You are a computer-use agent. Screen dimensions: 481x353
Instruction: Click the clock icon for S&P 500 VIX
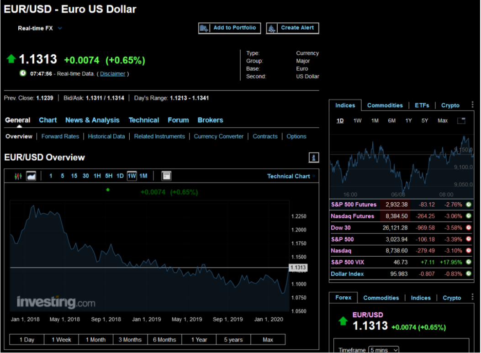click(x=468, y=262)
